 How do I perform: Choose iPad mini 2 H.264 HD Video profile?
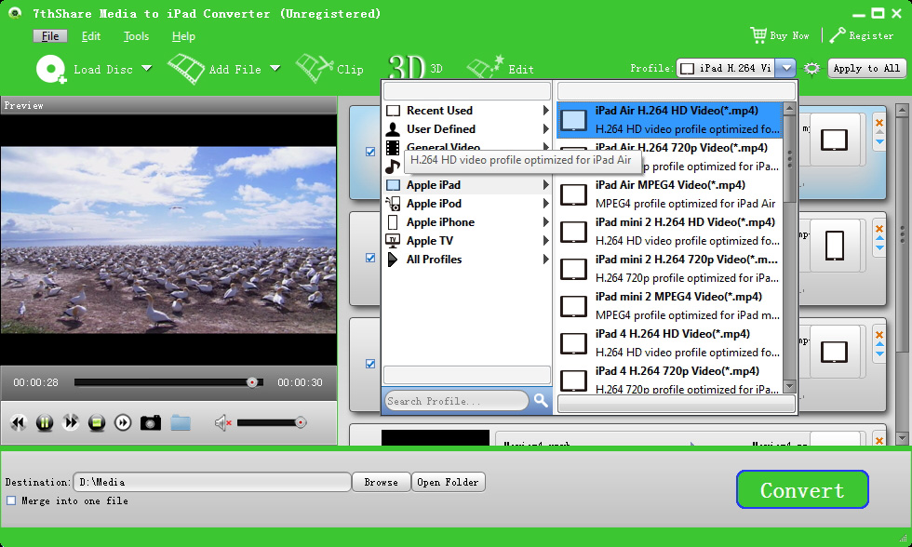click(669, 232)
